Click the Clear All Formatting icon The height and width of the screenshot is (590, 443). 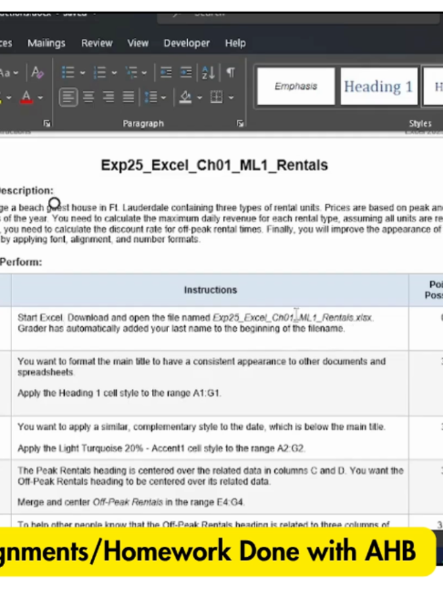(x=37, y=72)
